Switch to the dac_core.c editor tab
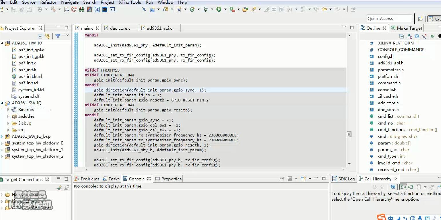Screen dimensions: 441x220 point(120,28)
